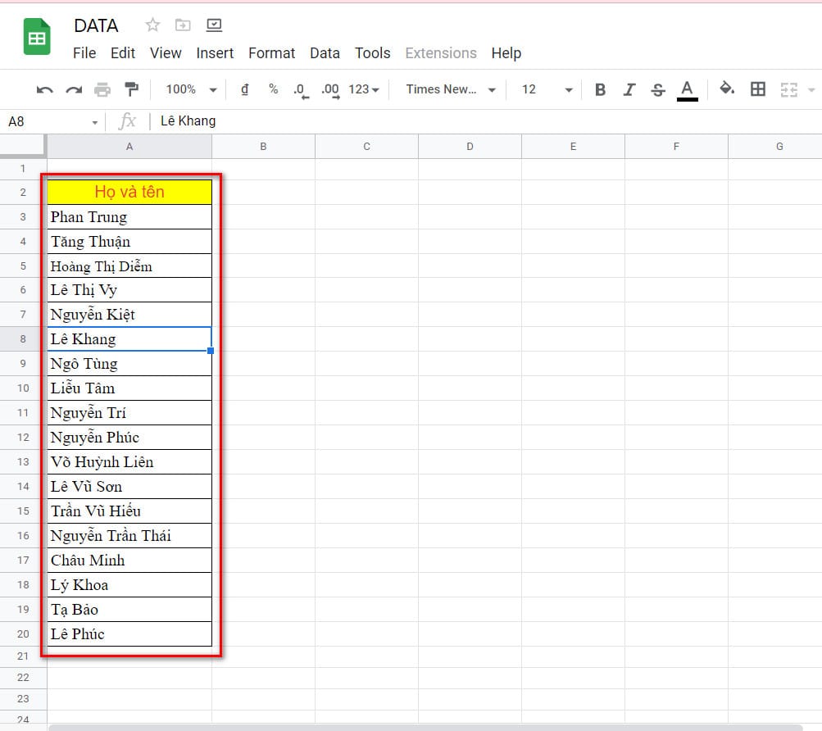Click the move to folder icon
822x731 pixels.
[x=183, y=25]
